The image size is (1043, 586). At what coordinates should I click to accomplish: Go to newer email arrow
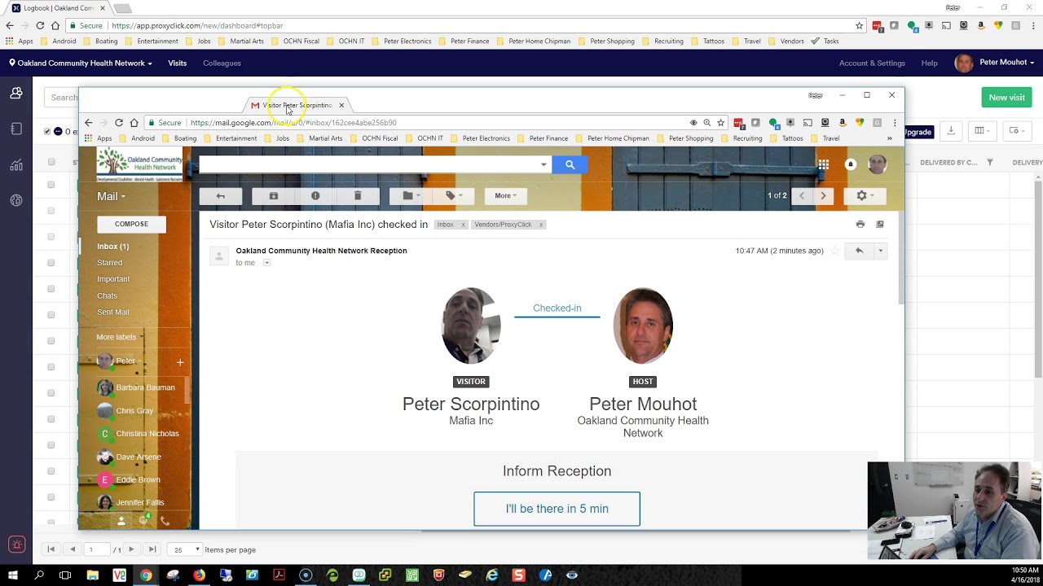[802, 195]
